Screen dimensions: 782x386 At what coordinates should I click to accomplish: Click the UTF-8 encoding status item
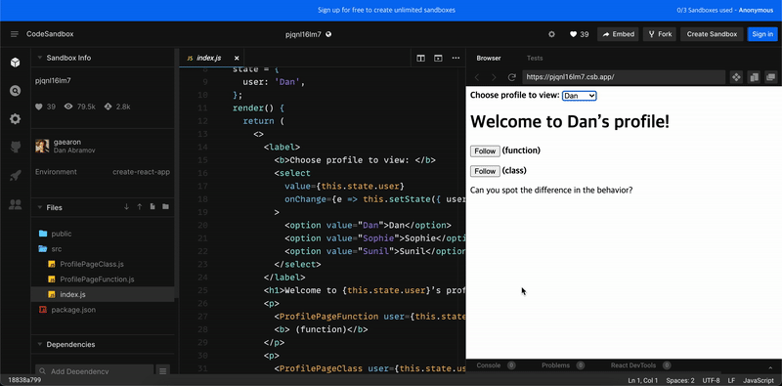pyautogui.click(x=712, y=380)
